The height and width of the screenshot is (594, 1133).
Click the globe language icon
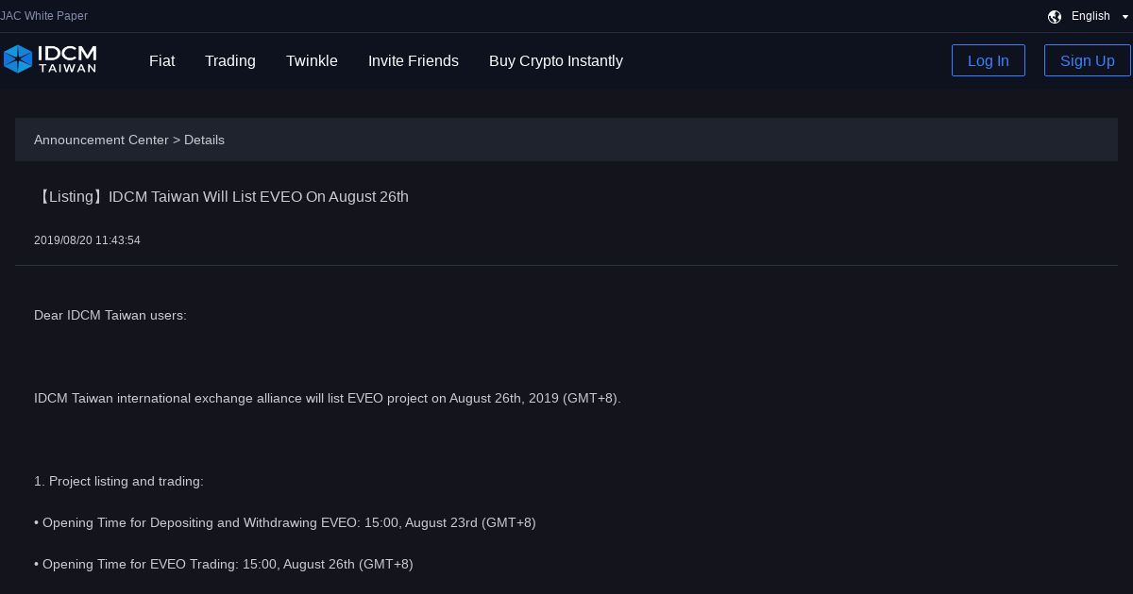[1055, 16]
